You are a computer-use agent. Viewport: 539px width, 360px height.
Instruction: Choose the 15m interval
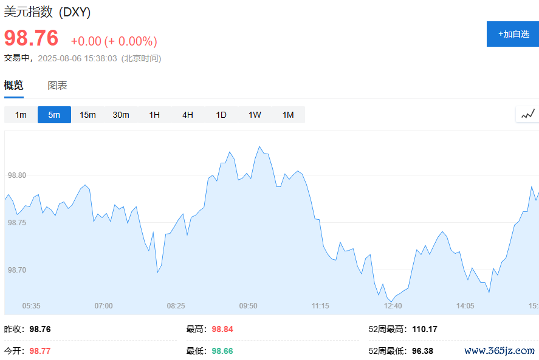(88, 115)
